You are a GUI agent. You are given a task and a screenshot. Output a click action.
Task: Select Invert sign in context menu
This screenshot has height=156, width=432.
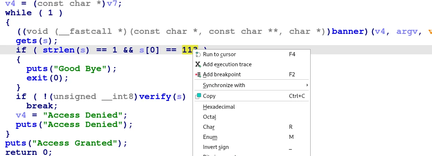click(216, 147)
